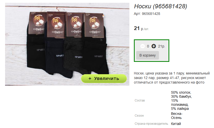
Task: Increase quantity with the plus icon
Action: pyautogui.click(x=154, y=46)
